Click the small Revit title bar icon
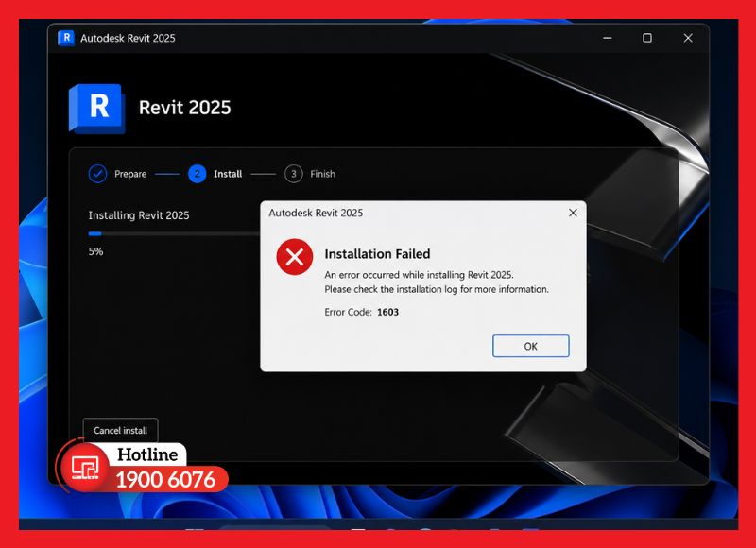The width and height of the screenshot is (756, 548). pos(66,38)
